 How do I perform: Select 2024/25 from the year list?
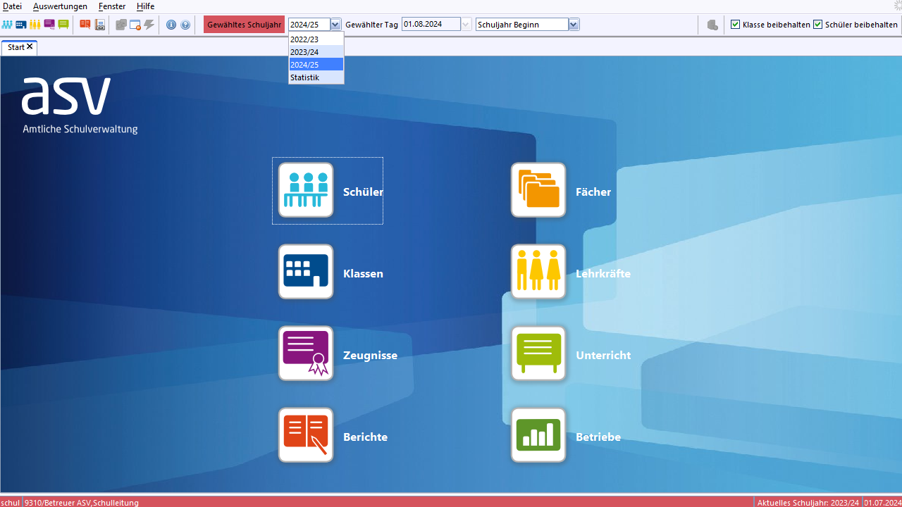[316, 65]
